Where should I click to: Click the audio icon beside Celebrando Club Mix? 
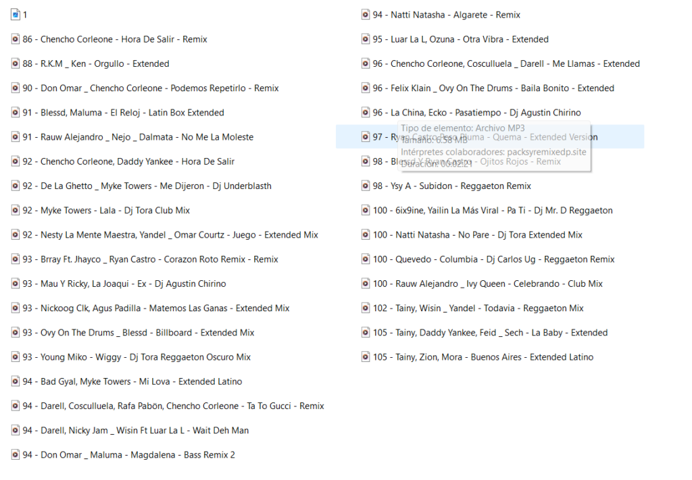(x=366, y=284)
